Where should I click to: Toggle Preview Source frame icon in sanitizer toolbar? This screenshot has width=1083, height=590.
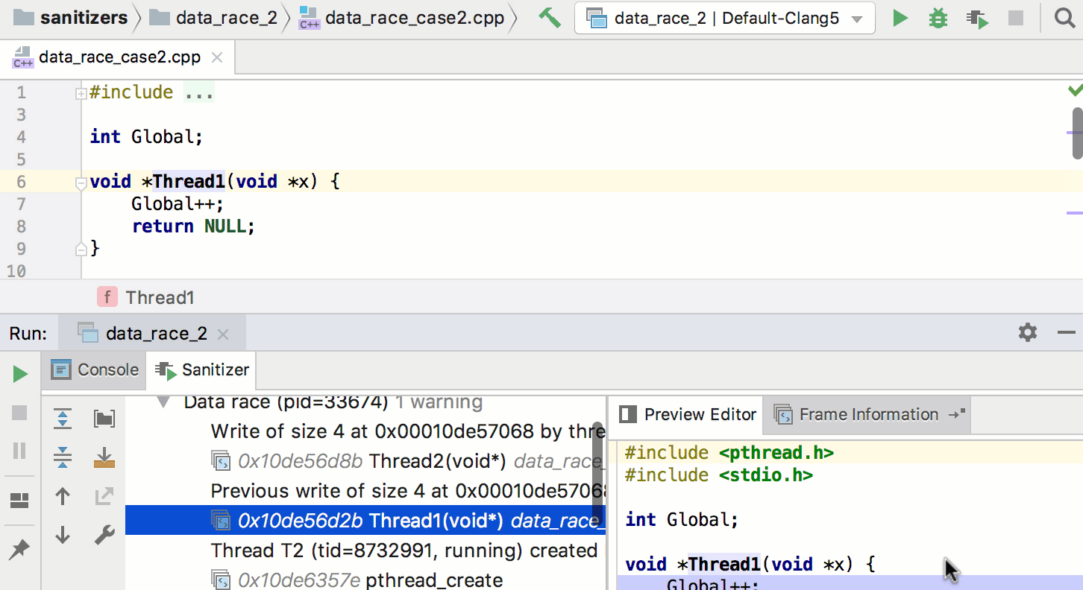(x=104, y=419)
